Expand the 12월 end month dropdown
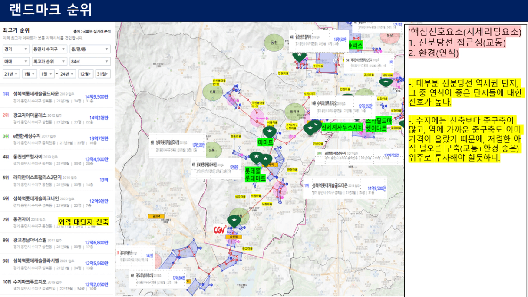The width and height of the screenshot is (528, 297). pos(87,73)
